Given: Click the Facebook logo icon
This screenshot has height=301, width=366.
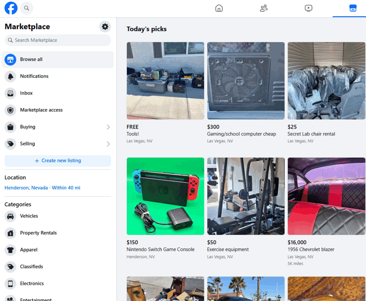Looking at the screenshot, I should (x=11, y=8).
